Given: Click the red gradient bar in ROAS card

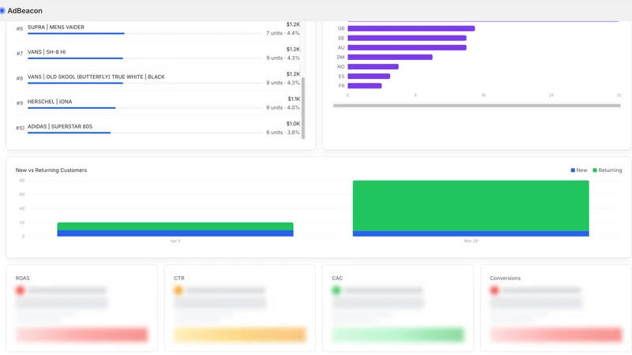Looking at the screenshot, I should pos(82,334).
